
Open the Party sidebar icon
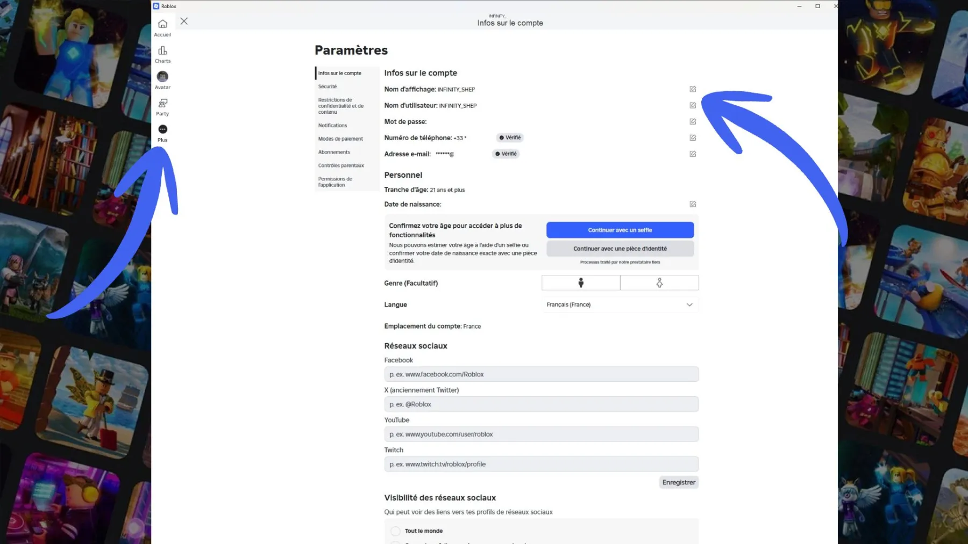(x=162, y=103)
